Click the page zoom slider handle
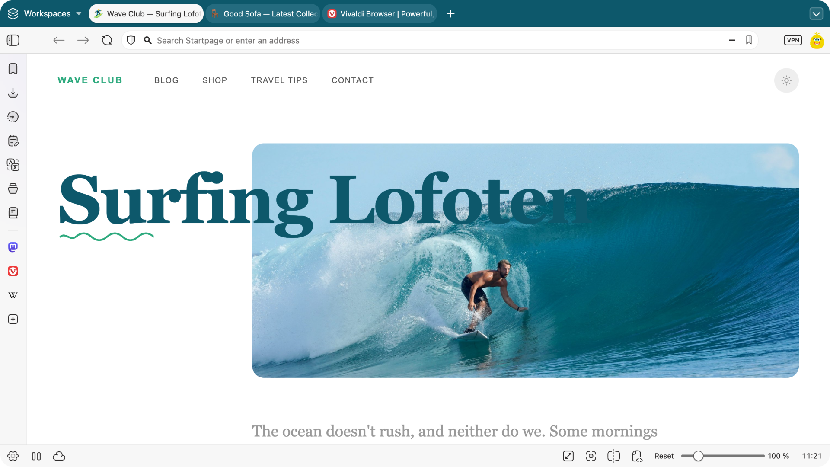The image size is (830, 467). point(698,456)
